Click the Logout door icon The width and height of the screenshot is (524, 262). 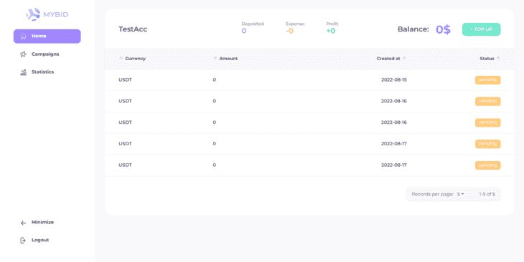(x=23, y=241)
